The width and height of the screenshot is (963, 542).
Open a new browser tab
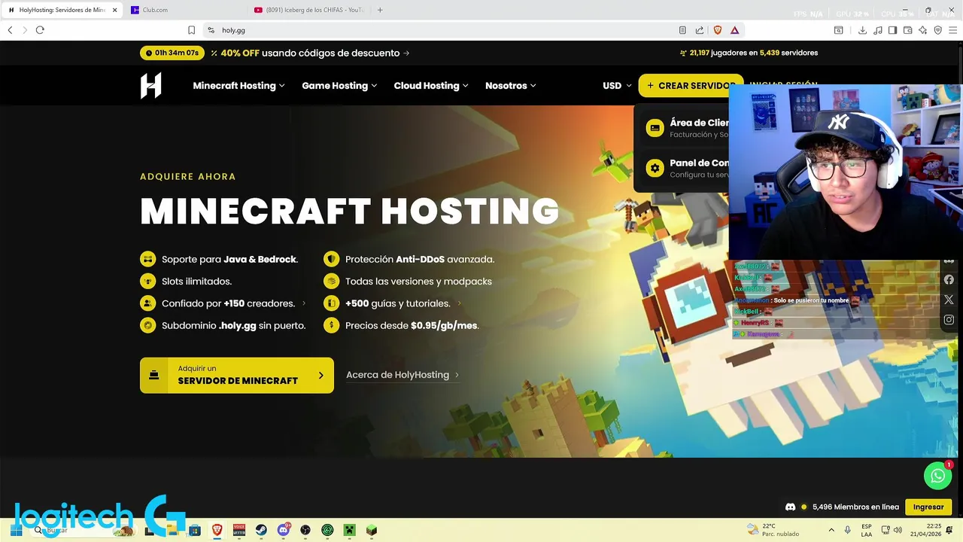point(380,10)
